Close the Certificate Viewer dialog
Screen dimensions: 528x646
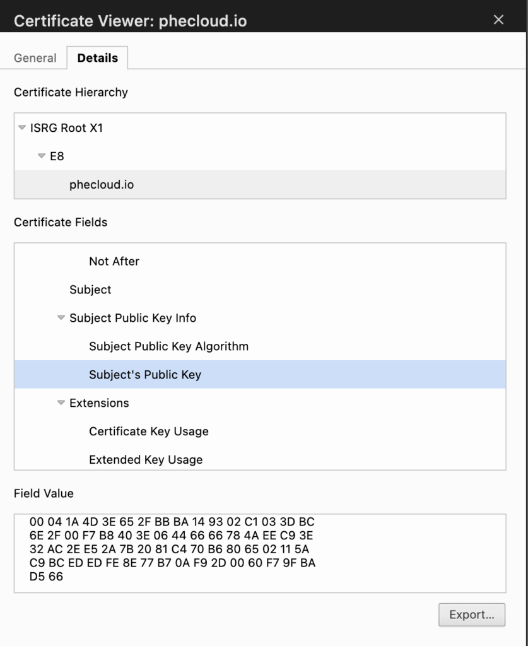coord(498,20)
